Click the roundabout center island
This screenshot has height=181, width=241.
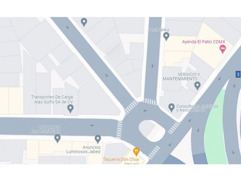coord(152,131)
